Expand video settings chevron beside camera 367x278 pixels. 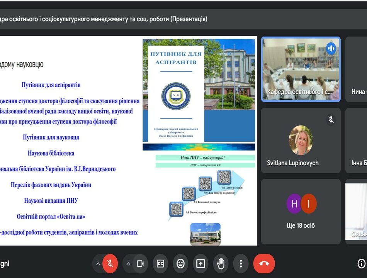tap(129, 264)
